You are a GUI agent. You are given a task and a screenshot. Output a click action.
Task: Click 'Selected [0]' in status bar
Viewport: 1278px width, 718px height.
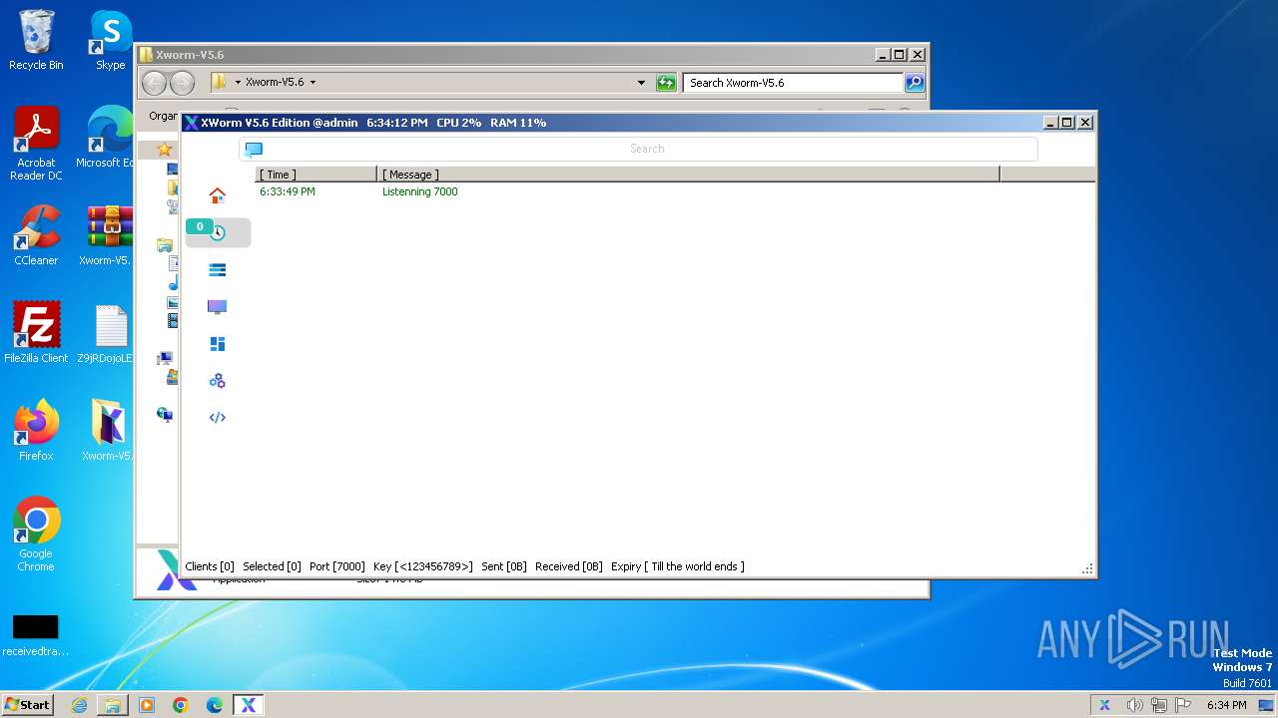pos(272,566)
